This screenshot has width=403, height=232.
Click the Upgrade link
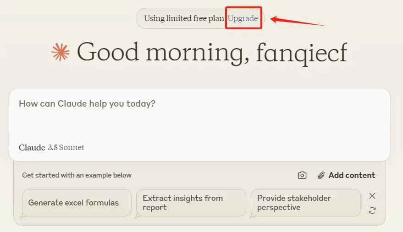click(243, 18)
